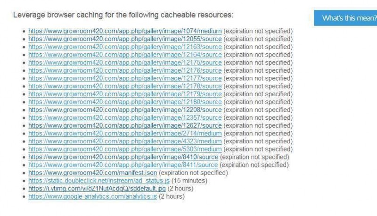
Task: Open gallery image 12164/source URL
Action: pos(125,55)
